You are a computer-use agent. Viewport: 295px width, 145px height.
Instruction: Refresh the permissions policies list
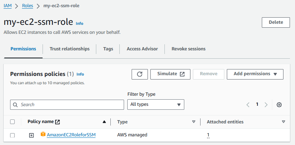140,74
